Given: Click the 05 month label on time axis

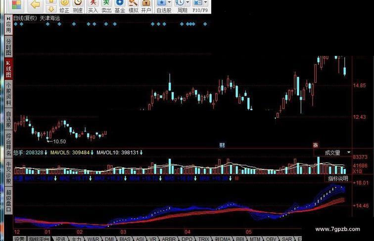Looking at the screenshot, I should pyautogui.click(x=249, y=232).
